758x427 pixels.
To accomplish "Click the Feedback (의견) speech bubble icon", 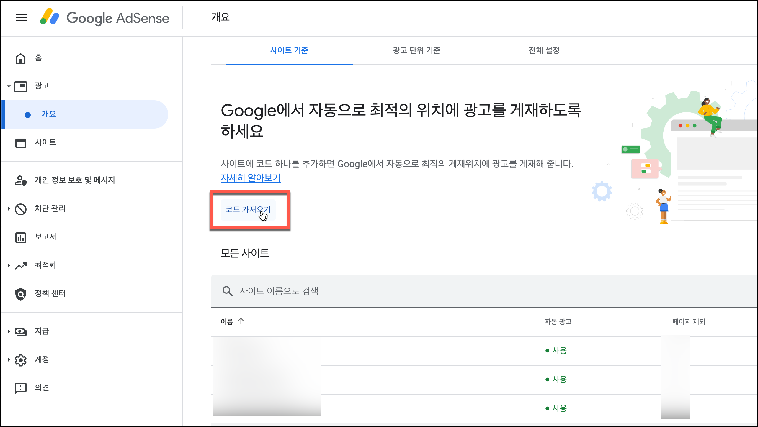I will (x=21, y=388).
